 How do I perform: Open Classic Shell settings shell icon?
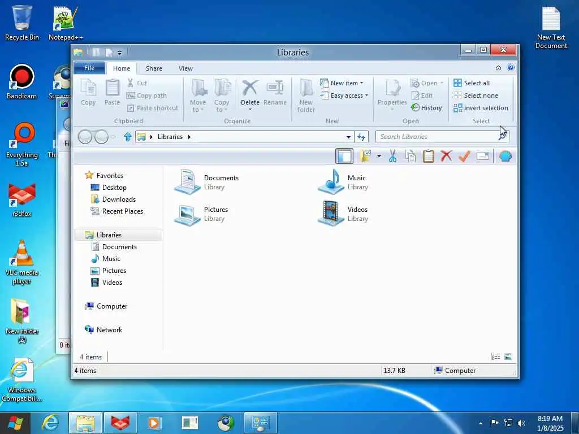pyautogui.click(x=505, y=156)
